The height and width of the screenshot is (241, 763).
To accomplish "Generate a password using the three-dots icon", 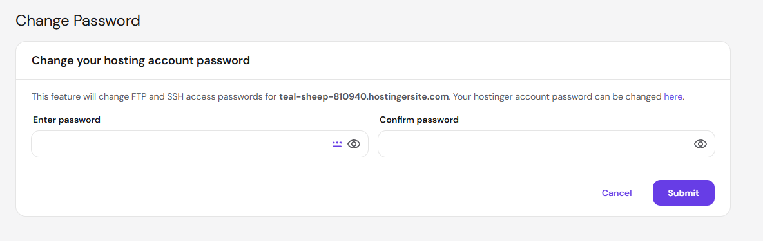I will [337, 144].
